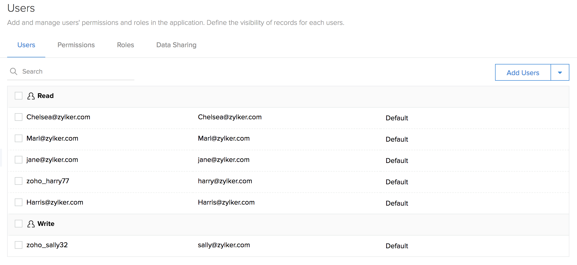Click the Add Users button

tap(523, 73)
